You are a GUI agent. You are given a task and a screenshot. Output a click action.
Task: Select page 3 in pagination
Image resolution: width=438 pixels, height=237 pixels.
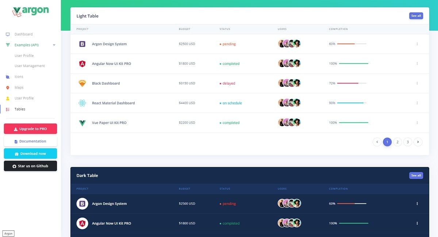pyautogui.click(x=408, y=142)
